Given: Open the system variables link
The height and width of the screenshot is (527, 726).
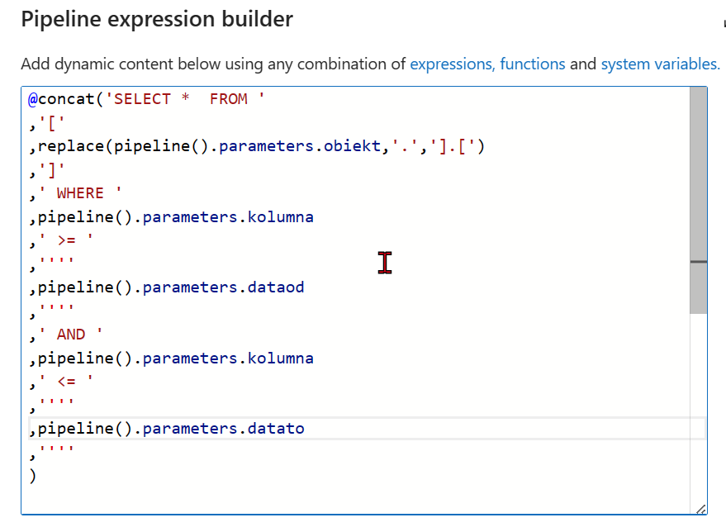Looking at the screenshot, I should [659, 64].
